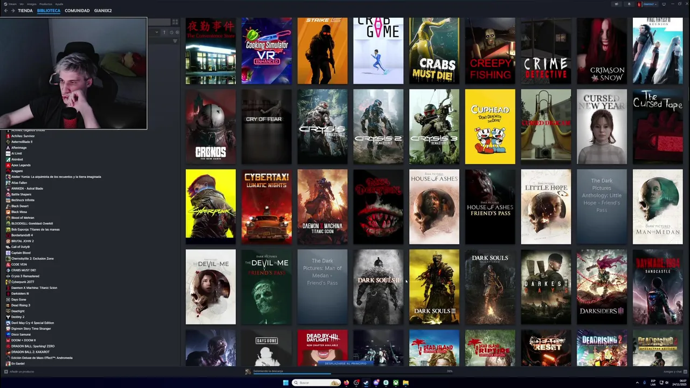Open the Productos menu
The height and width of the screenshot is (388, 690).
point(46,4)
